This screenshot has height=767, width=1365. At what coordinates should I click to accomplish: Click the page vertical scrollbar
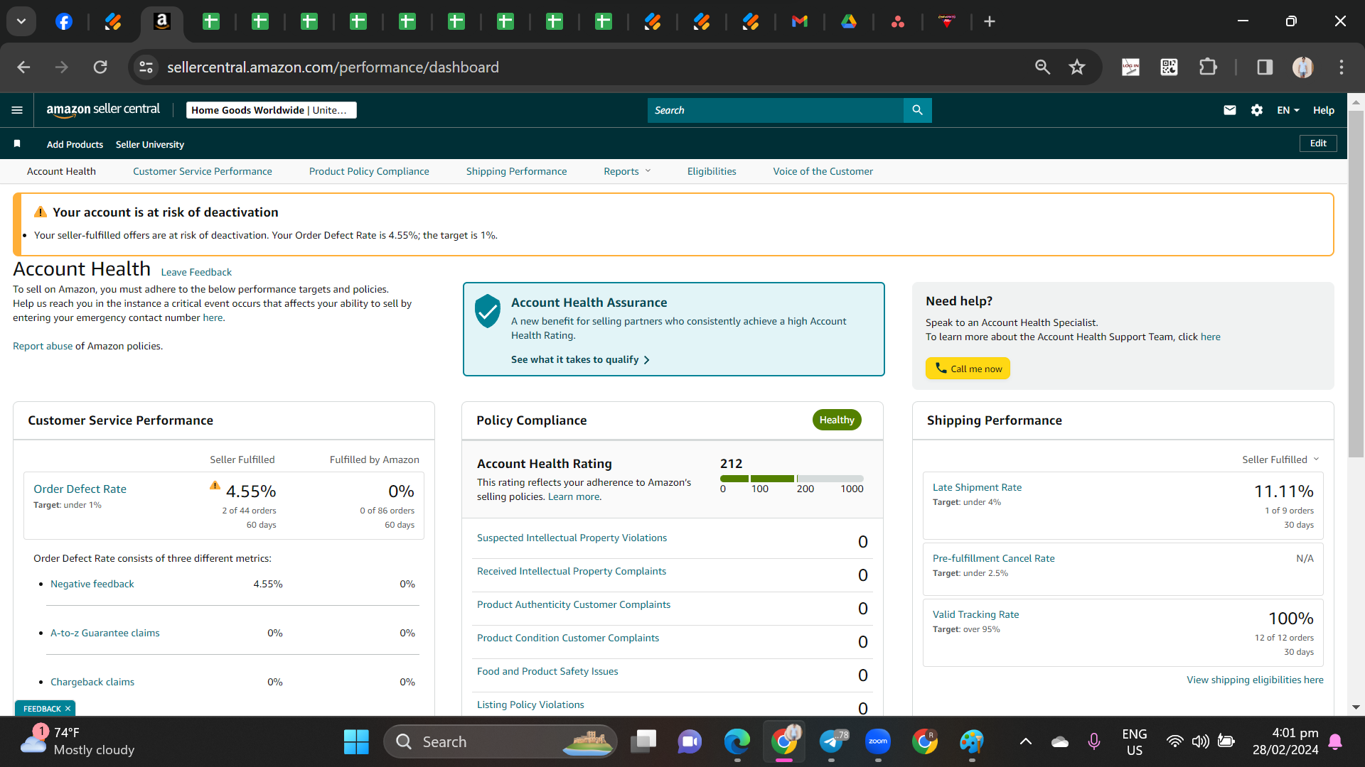pyautogui.click(x=1356, y=284)
